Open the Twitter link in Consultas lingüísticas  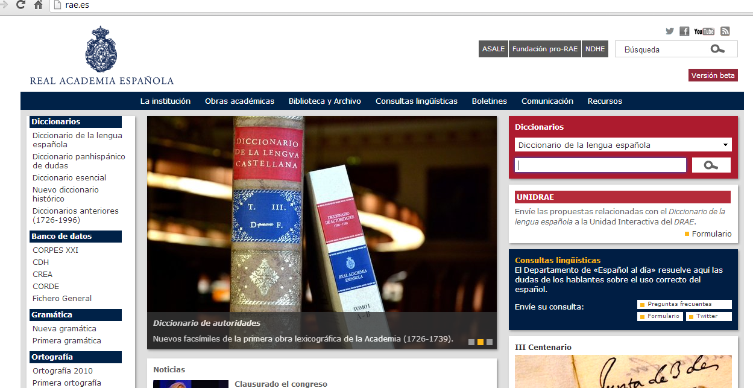(708, 316)
